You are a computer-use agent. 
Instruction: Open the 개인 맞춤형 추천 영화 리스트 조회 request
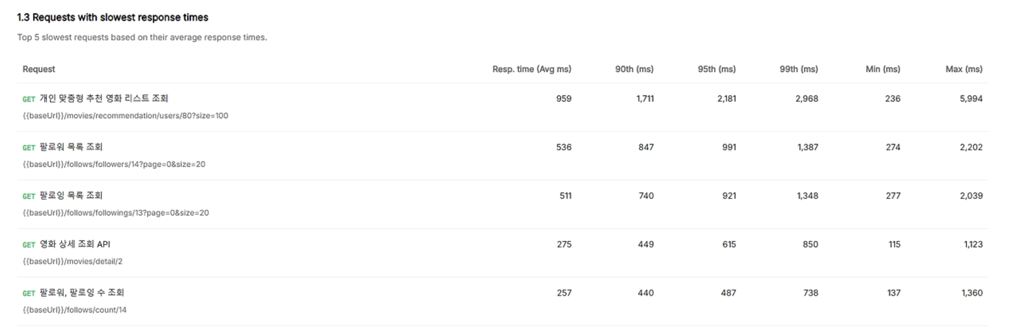click(x=103, y=98)
